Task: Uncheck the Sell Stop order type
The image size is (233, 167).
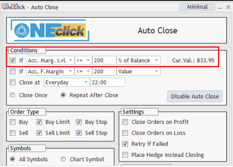Action: tap(79, 133)
